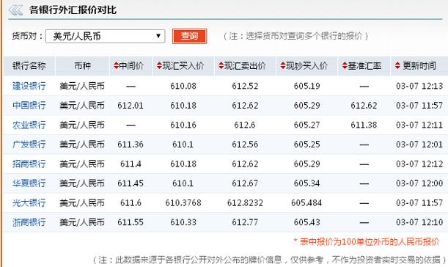448x267 pixels.
Task: Open the 浙商银行 link
Action: click(x=29, y=222)
